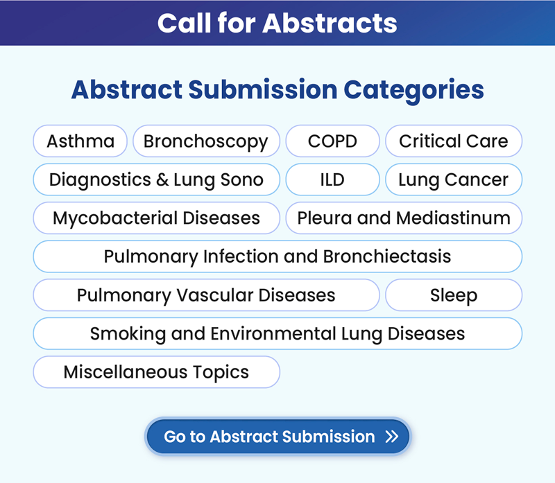Screen dimensions: 555x483
Task: Click the Call for Abstracts banner
Action: pos(277,23)
